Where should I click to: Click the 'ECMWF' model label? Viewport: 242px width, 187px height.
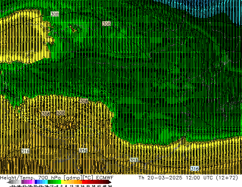105,178
